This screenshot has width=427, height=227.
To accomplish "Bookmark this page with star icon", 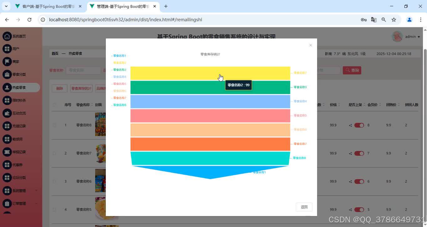I will (394, 20).
